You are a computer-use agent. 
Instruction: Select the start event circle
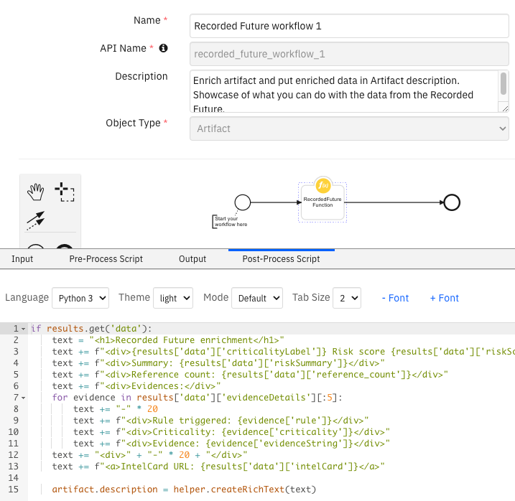243,202
